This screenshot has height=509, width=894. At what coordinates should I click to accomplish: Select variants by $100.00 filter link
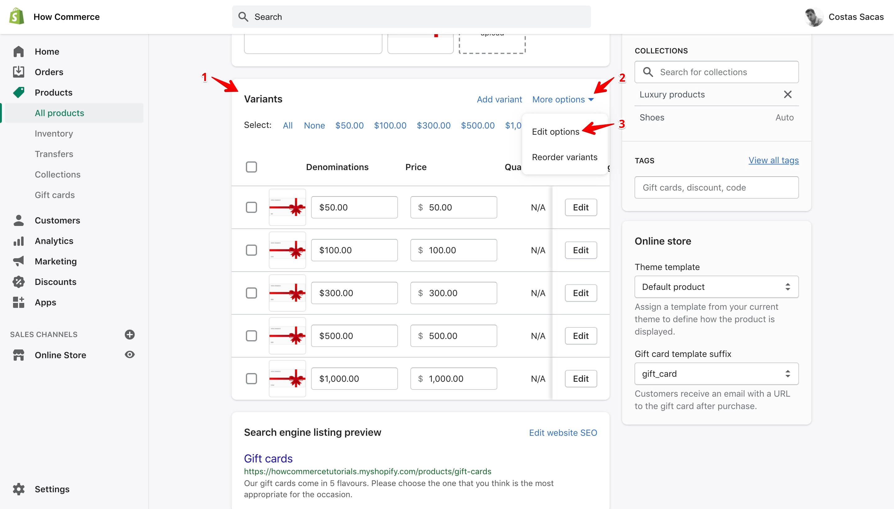[x=390, y=125]
